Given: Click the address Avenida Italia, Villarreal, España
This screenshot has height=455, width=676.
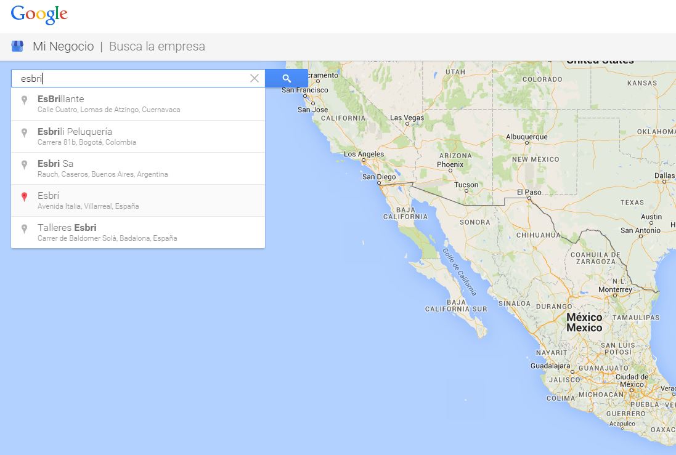Looking at the screenshot, I should [x=88, y=206].
